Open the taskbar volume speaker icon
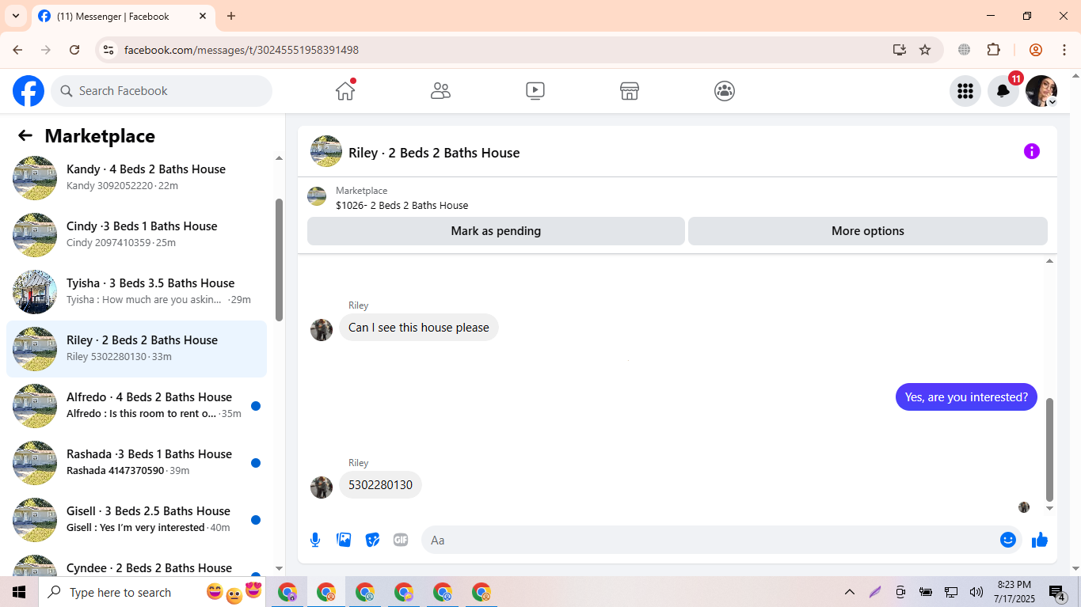 [x=976, y=592]
